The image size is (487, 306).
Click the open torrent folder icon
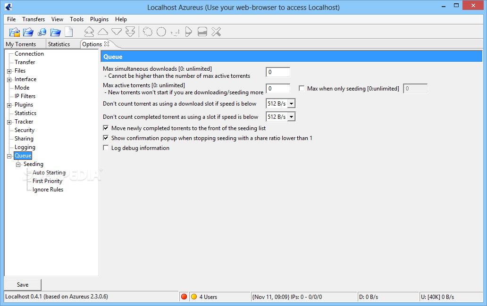tap(28, 32)
